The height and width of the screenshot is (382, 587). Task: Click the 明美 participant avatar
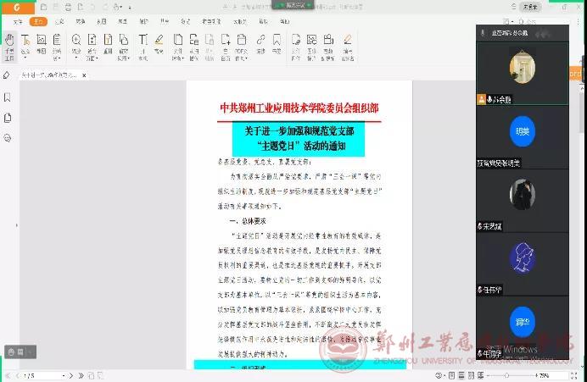coord(522,131)
